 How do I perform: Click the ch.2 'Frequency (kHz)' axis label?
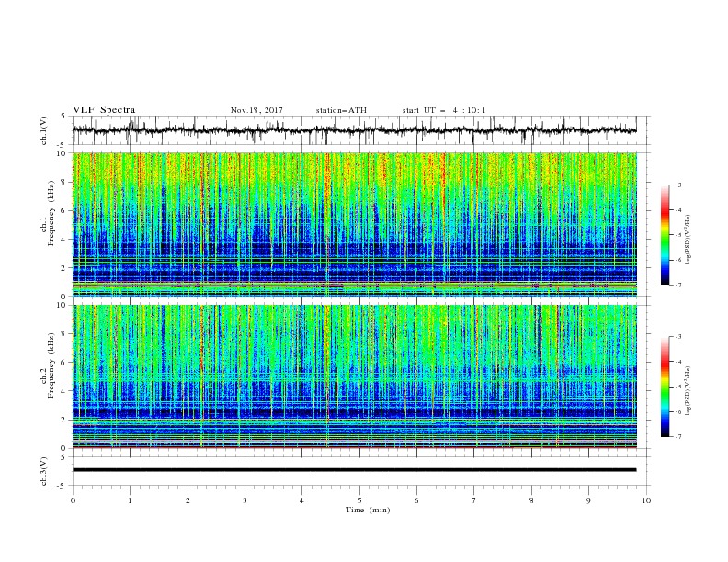coord(51,365)
